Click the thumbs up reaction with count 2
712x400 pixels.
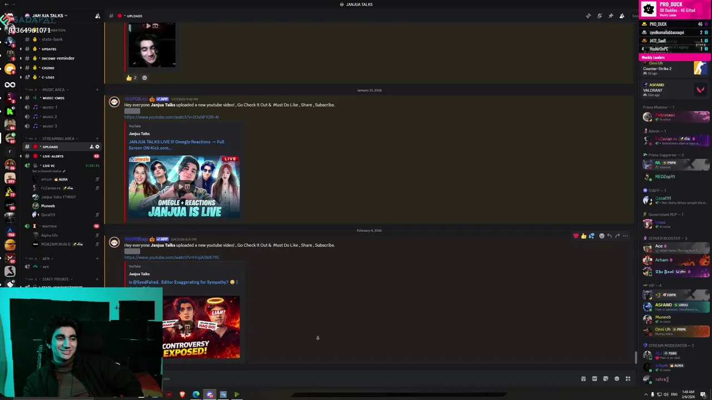pos(131,78)
